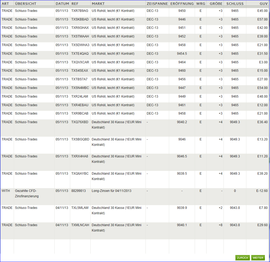Click reference TXR4EBAU

[80, 105]
